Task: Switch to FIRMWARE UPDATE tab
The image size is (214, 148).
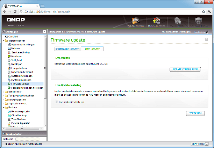Action: 67,49
